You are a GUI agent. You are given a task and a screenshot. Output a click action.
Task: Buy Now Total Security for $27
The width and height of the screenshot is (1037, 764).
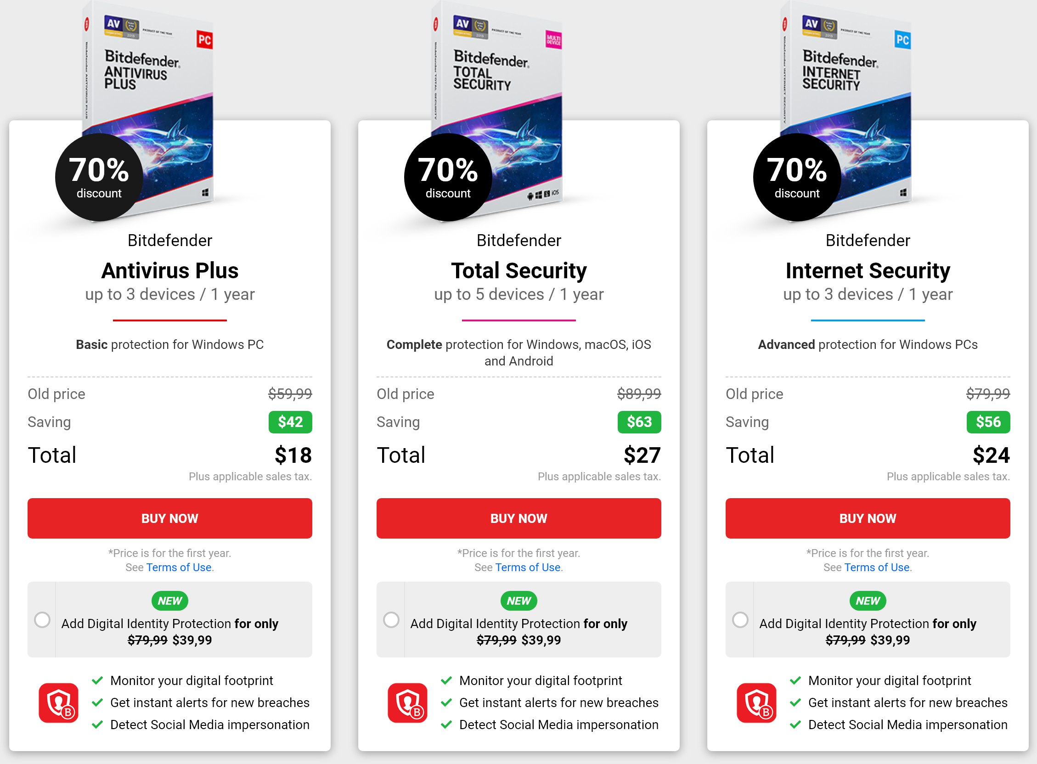click(x=519, y=518)
